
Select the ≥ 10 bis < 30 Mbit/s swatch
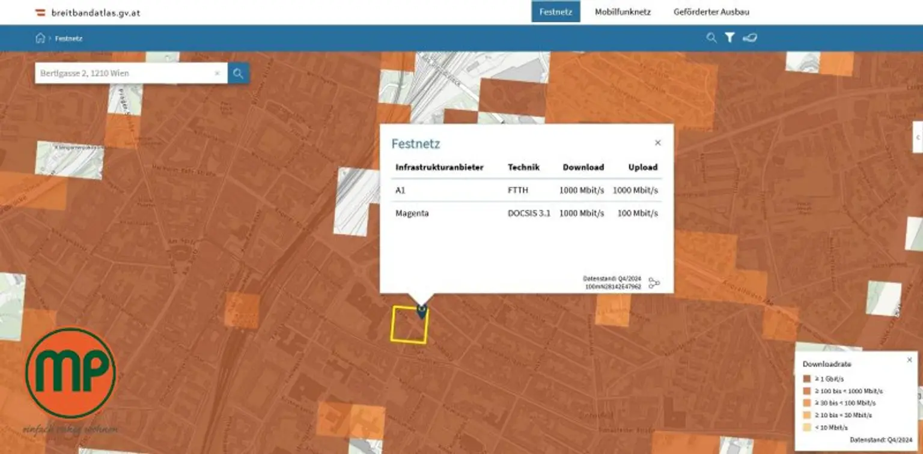pyautogui.click(x=807, y=415)
